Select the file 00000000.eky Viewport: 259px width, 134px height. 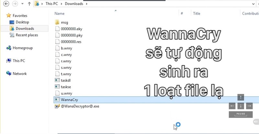click(71, 29)
